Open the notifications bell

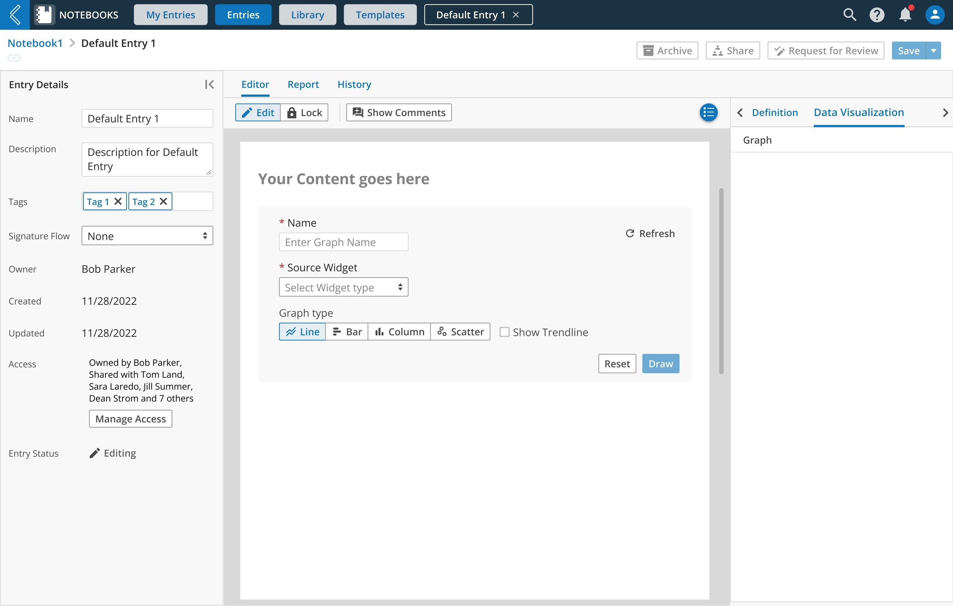(905, 15)
